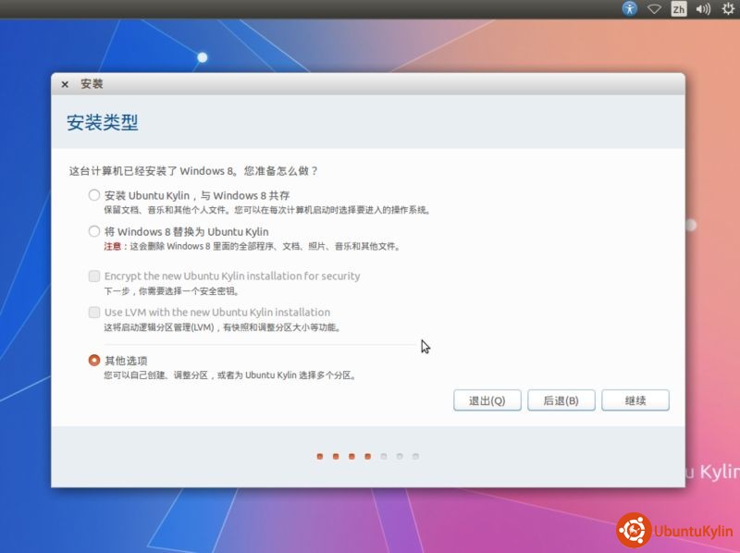740x553 pixels.
Task: Open the network connection indicator
Action: tap(655, 8)
